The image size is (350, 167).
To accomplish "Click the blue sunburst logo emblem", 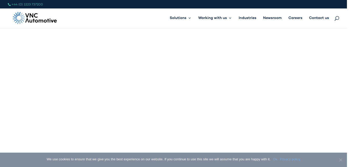I will click(19, 18).
